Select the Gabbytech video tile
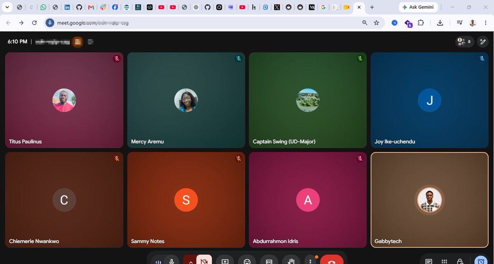The width and height of the screenshot is (494, 264). point(430,200)
